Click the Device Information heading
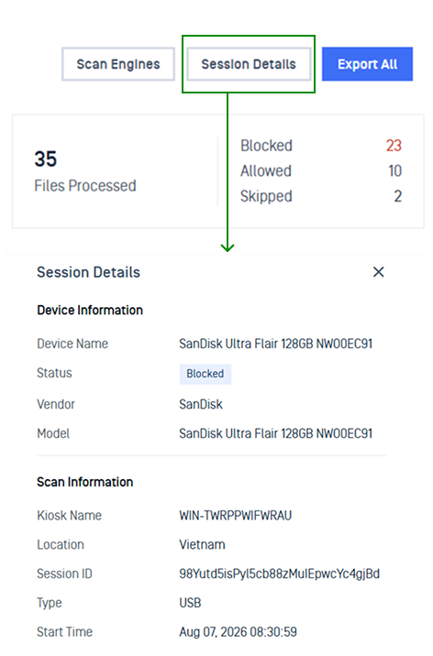Viewport: 433px width, 656px height. click(90, 310)
